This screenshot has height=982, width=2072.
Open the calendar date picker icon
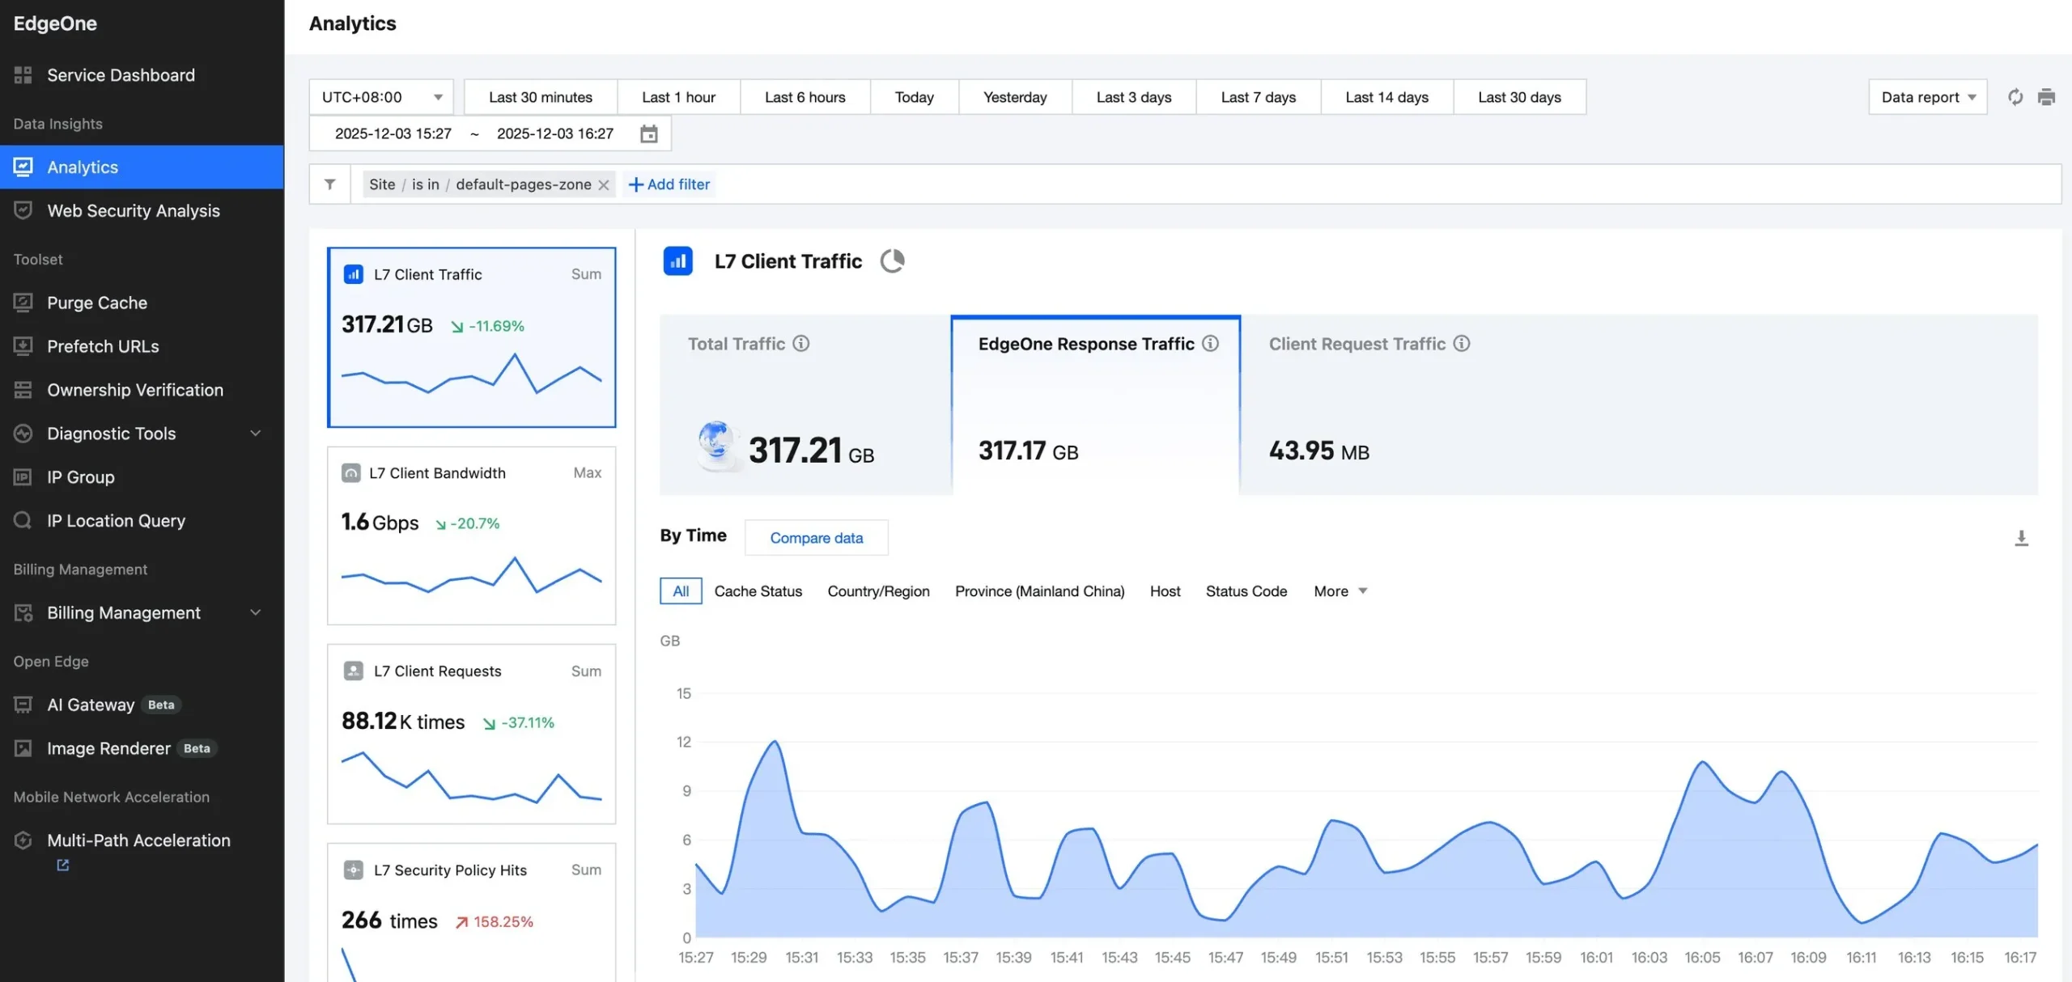[x=648, y=133]
